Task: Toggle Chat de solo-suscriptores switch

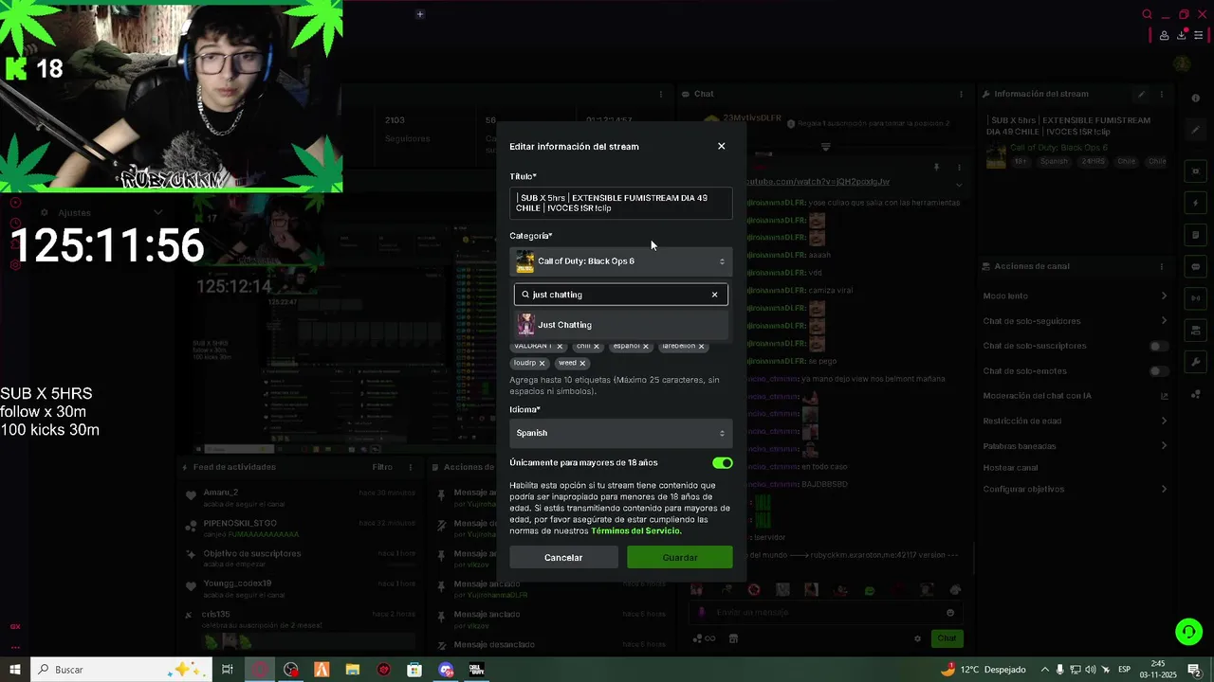Action: coord(1159,346)
